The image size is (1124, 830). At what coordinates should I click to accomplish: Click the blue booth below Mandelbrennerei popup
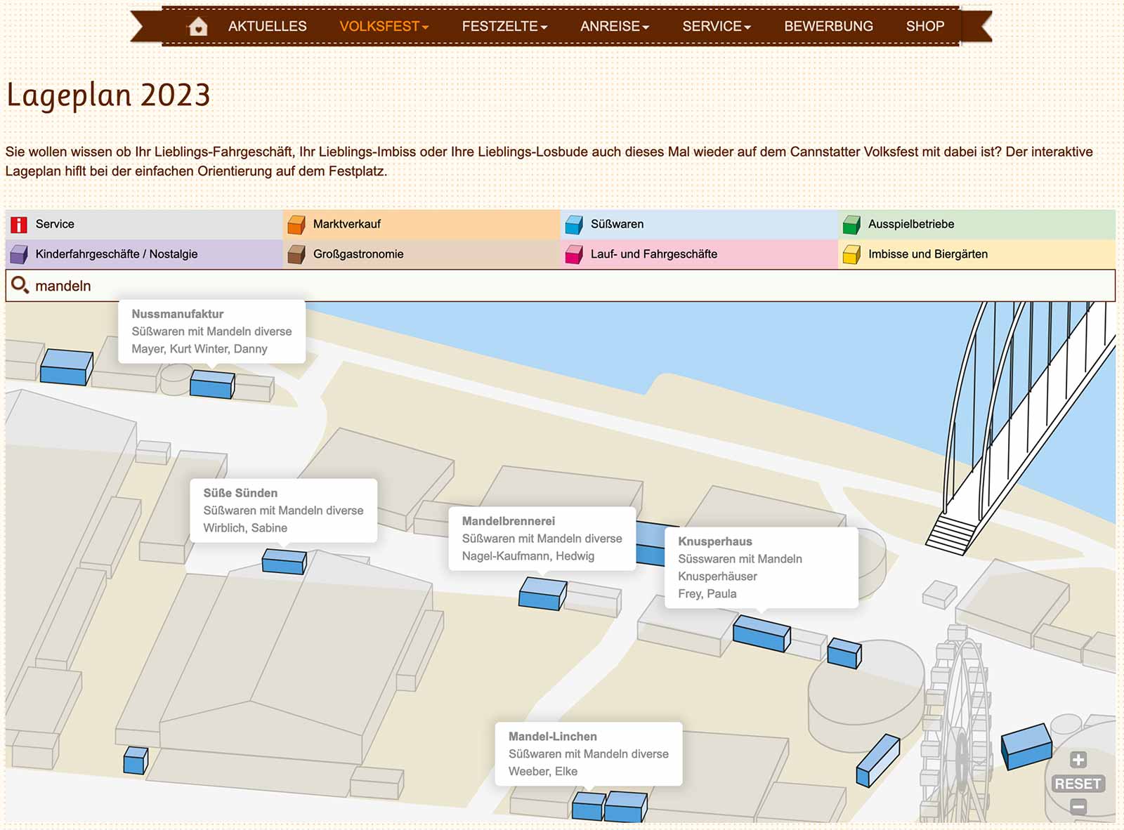[x=542, y=594]
